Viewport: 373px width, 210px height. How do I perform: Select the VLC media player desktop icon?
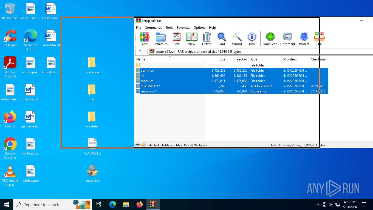click(x=10, y=176)
